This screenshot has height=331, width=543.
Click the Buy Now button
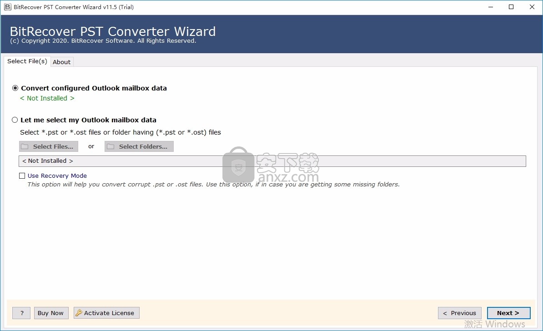click(51, 313)
